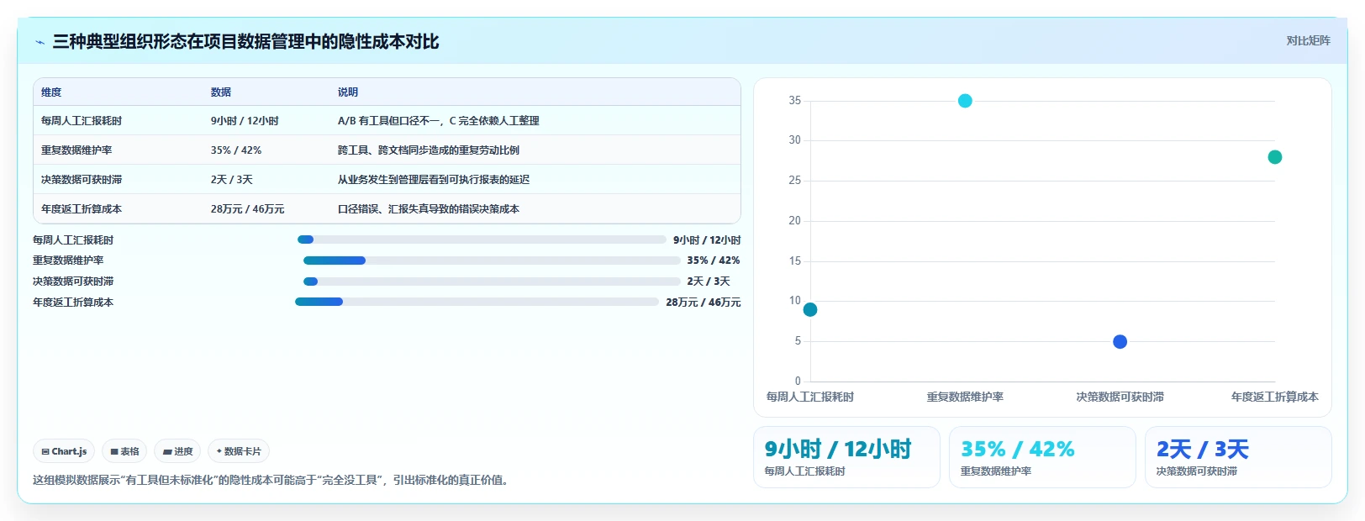Click the 决策数据可获时滞 progress bar

(x=492, y=282)
